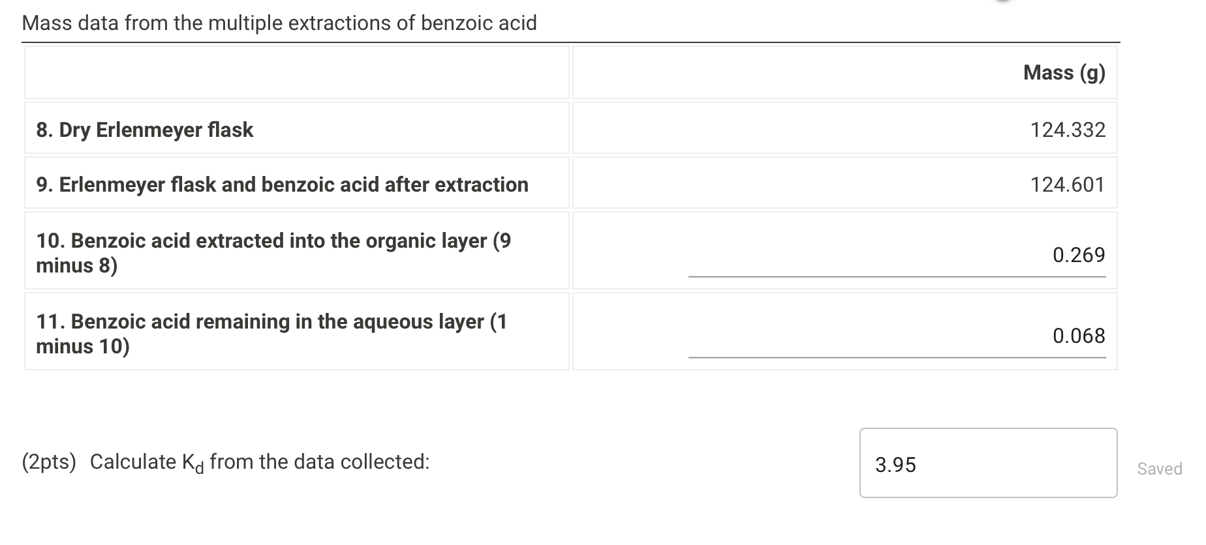The image size is (1206, 545).
Task: Select the value 3.95 in answer field
Action: [895, 465]
